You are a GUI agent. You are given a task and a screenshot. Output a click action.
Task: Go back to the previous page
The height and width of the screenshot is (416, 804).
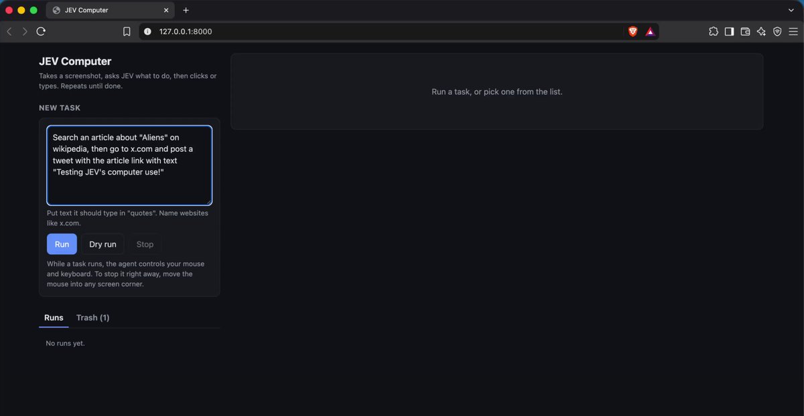point(9,31)
